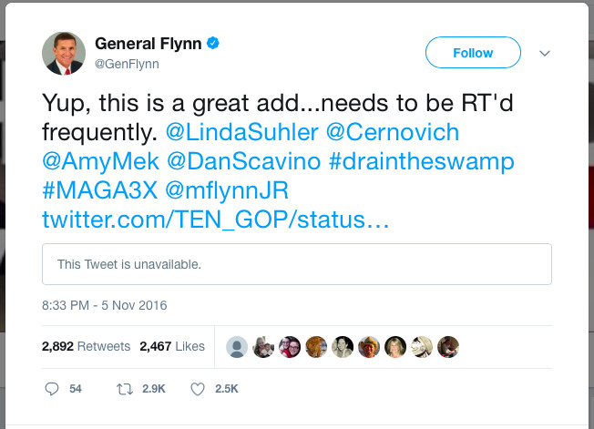Expand the tweet options chevron menu
The height and width of the screenshot is (429, 594).
coord(545,53)
